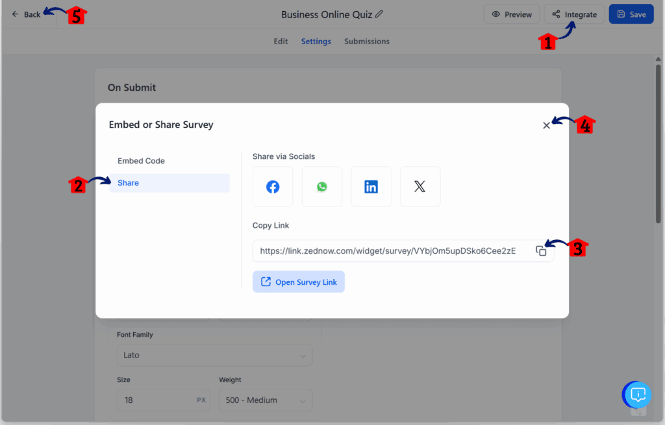Save the quiz
Screen dimensions: 665x425
[631, 14]
